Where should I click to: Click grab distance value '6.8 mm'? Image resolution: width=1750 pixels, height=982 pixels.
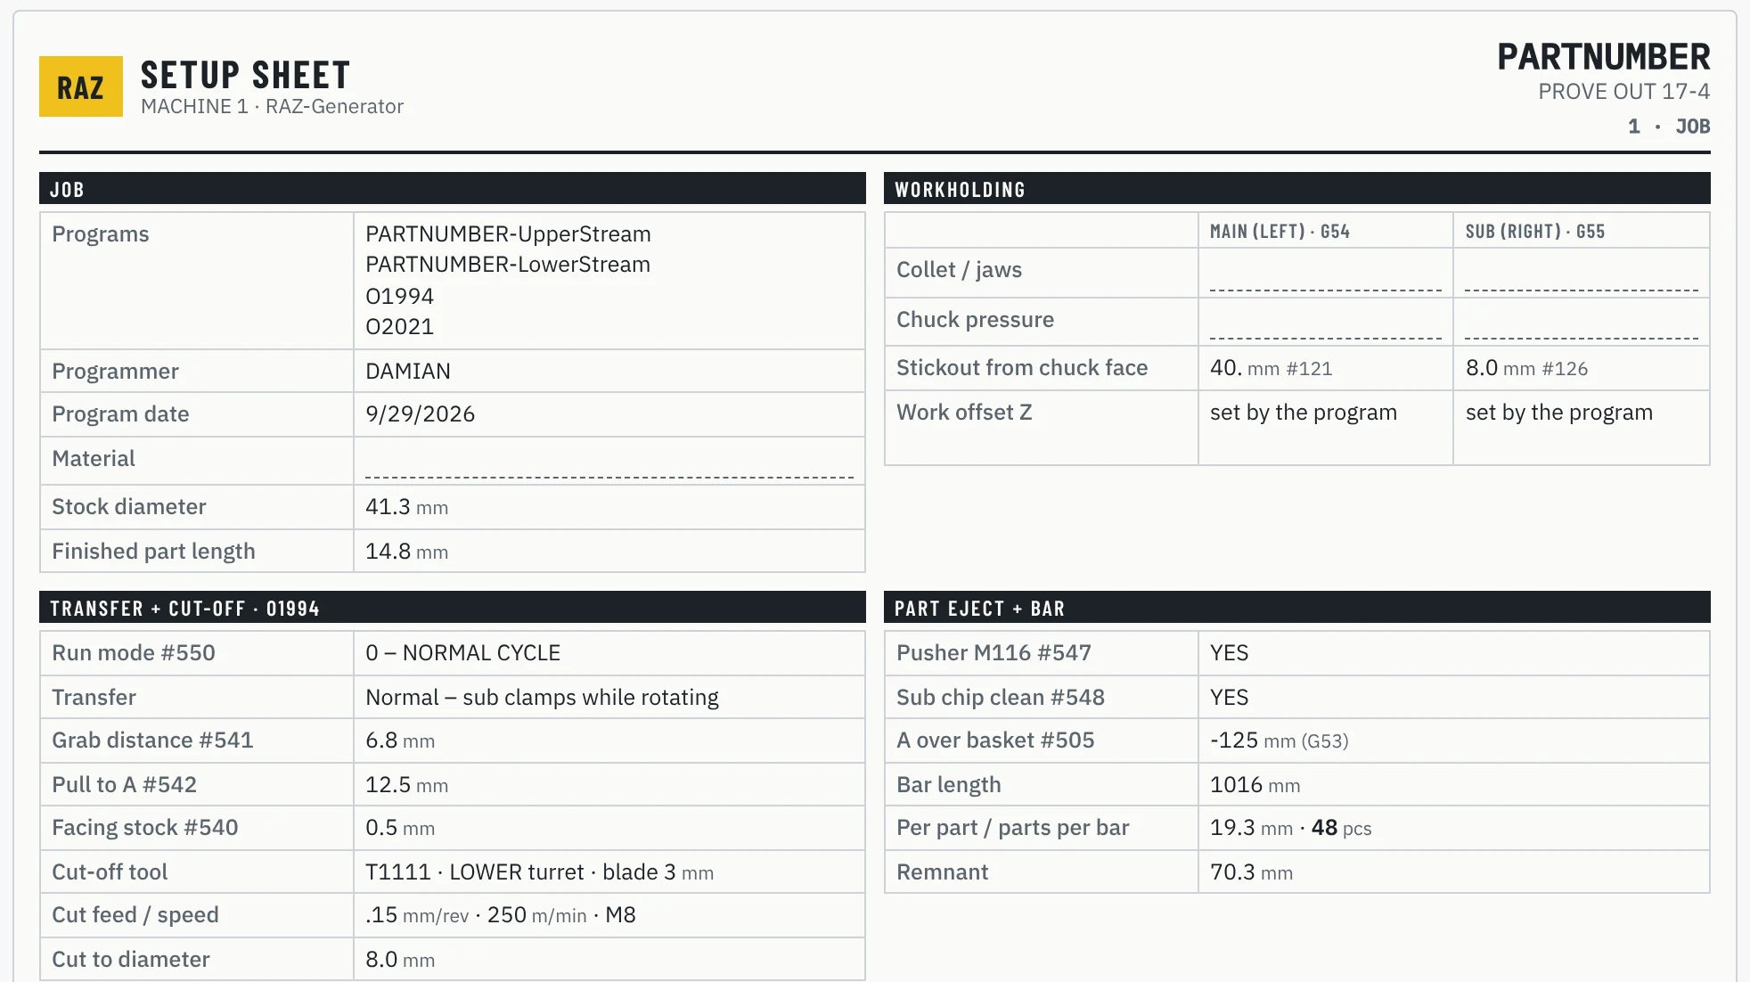click(x=400, y=741)
